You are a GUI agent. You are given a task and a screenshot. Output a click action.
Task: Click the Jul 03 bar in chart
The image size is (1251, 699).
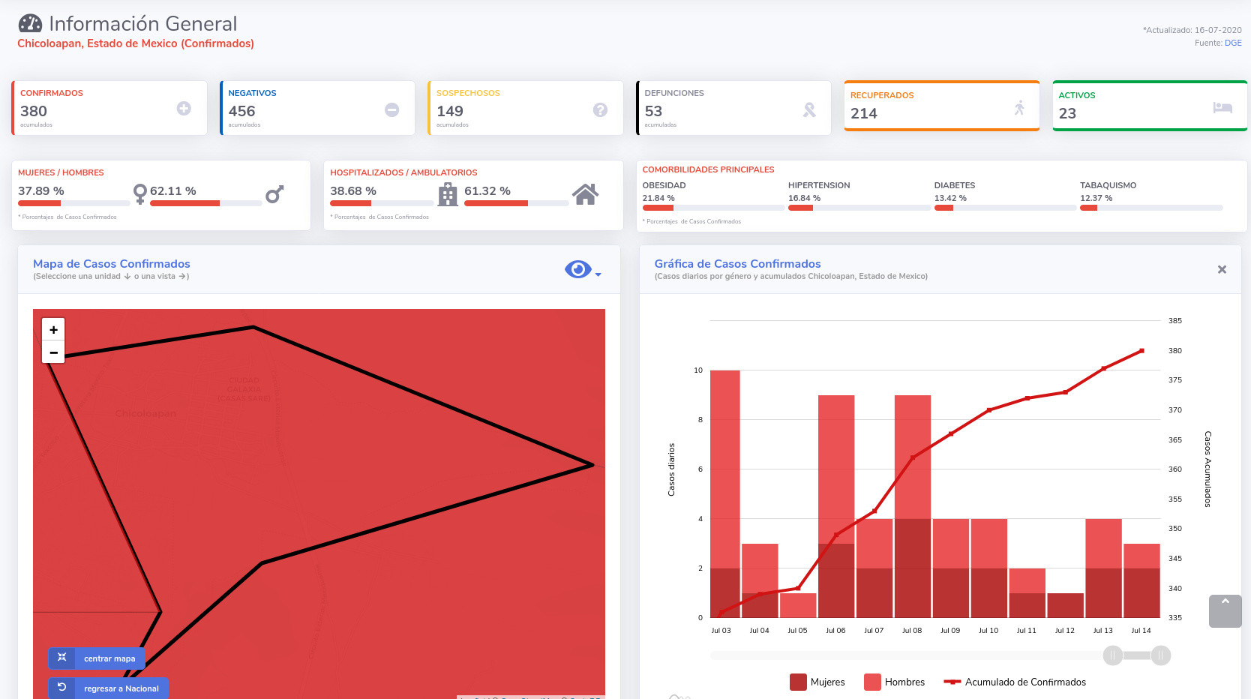pyautogui.click(x=724, y=493)
